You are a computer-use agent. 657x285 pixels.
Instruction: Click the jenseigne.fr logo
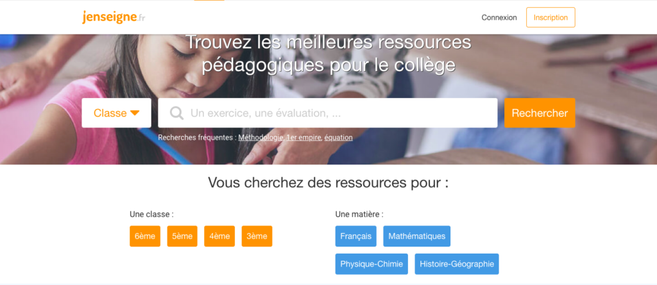(x=114, y=17)
